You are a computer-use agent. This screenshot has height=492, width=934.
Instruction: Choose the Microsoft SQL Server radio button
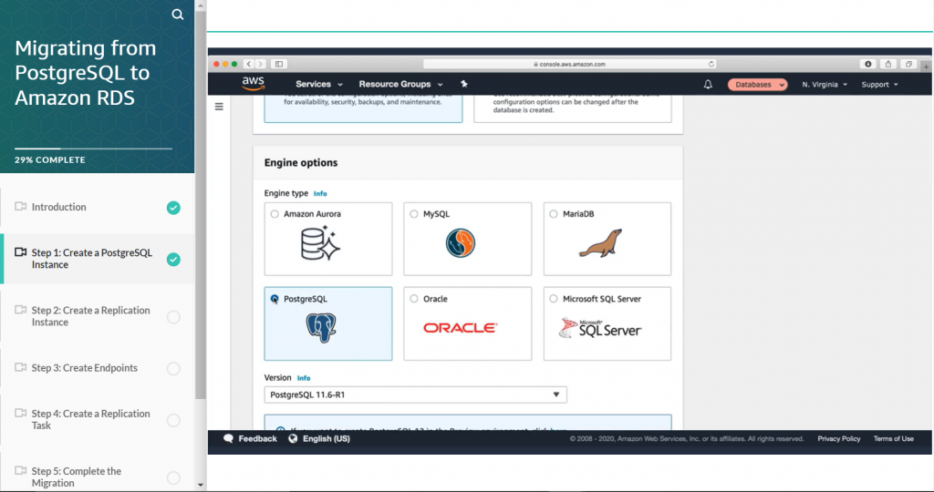tap(554, 299)
